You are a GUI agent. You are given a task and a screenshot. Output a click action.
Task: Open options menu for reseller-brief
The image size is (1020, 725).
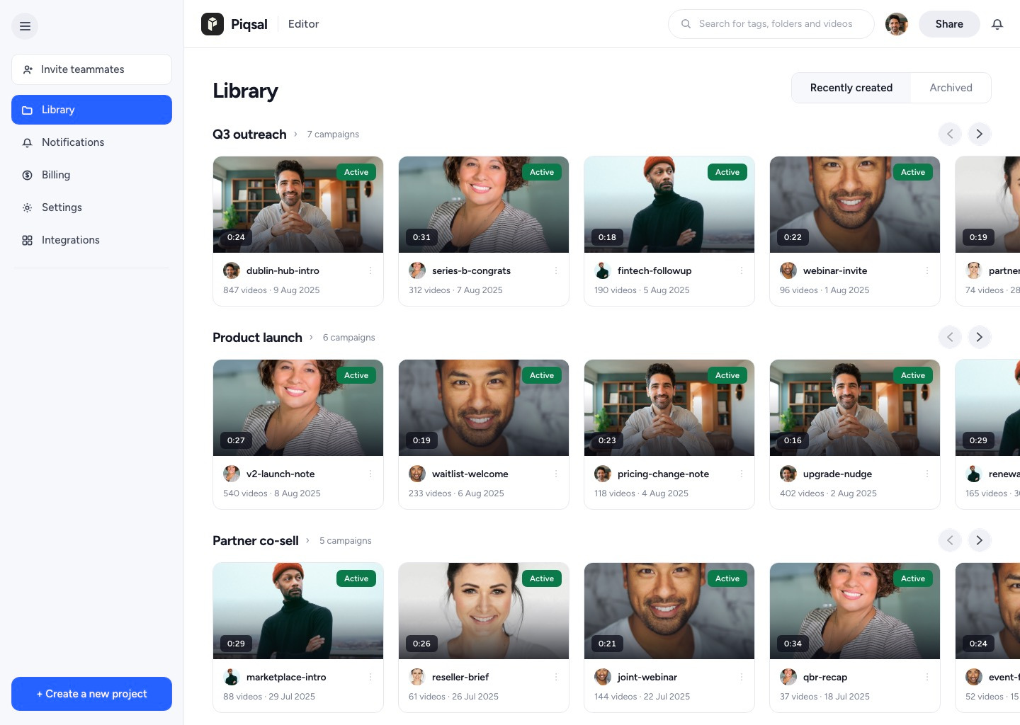[x=556, y=677]
